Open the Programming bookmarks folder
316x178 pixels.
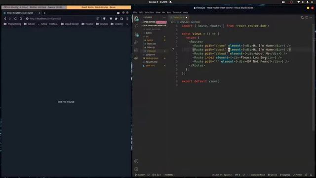tap(12, 24)
